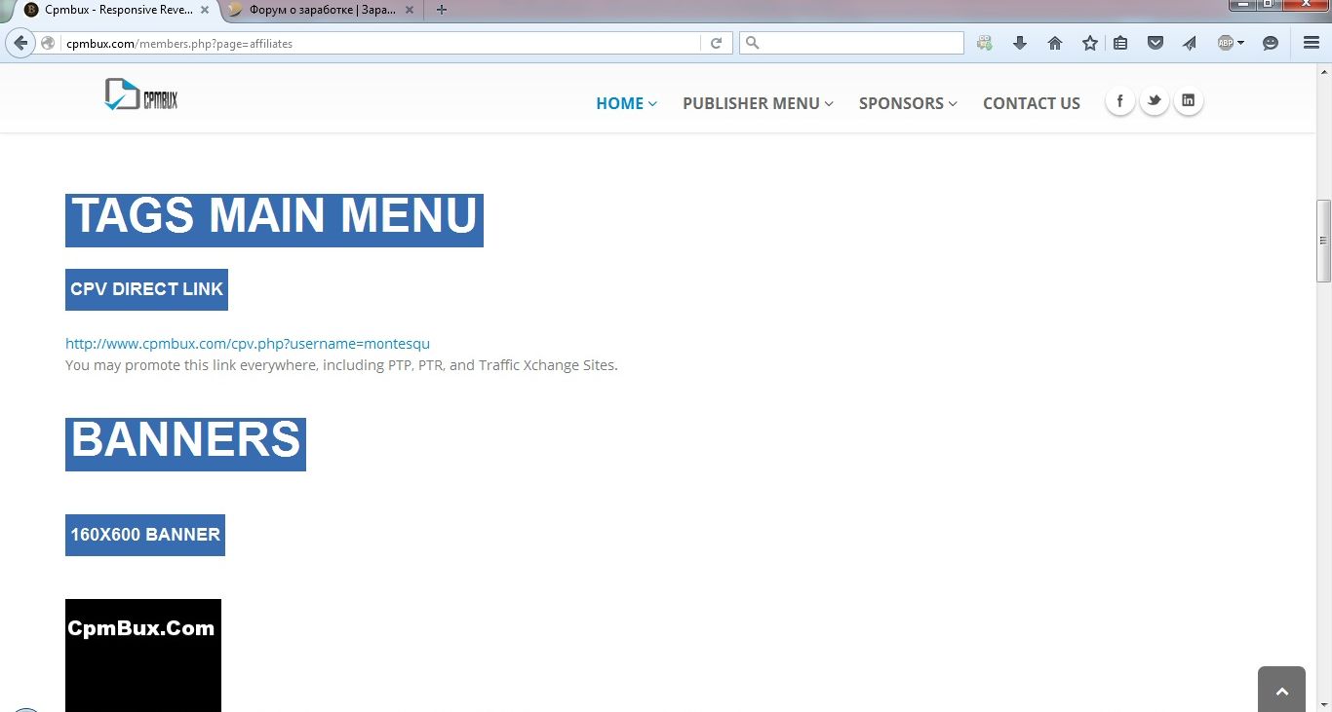Viewport: 1332px width, 712px height.
Task: Open the cpv.php?username=montesqu link
Action: [248, 343]
